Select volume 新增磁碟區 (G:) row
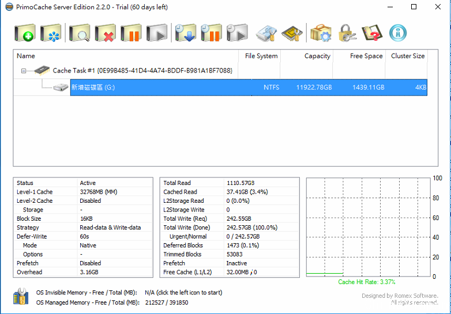 [x=249, y=88]
